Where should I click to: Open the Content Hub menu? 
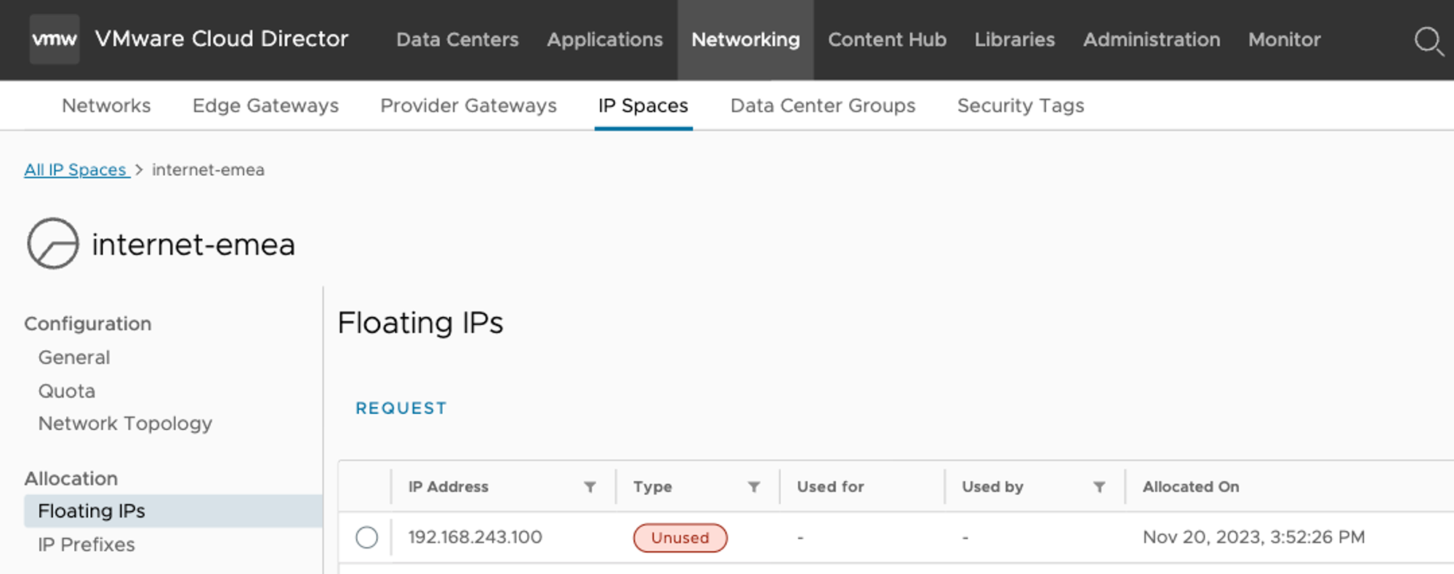click(887, 39)
